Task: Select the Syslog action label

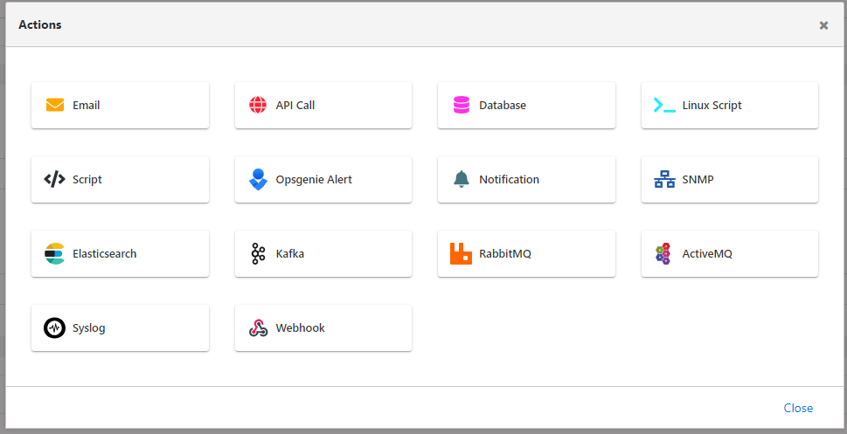Action: point(89,328)
